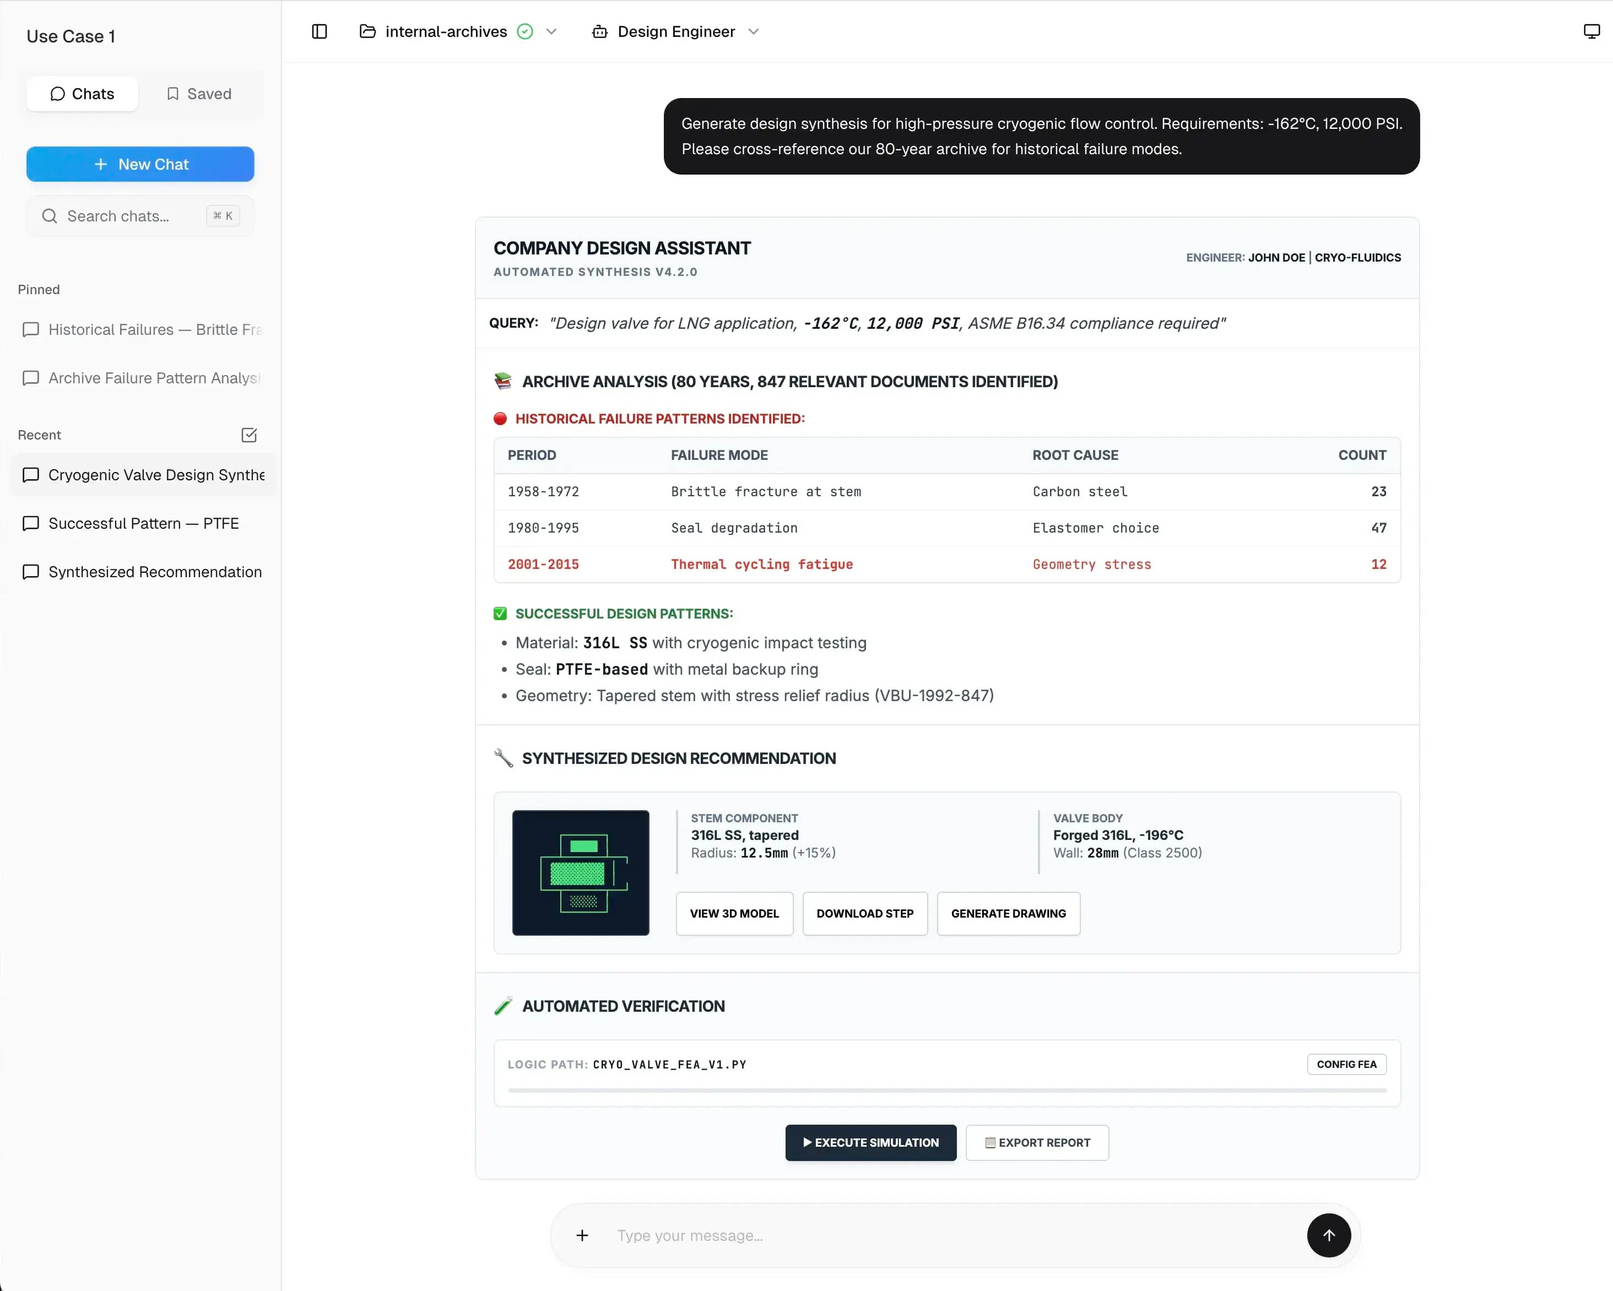Switch to the Saved tab
Image resolution: width=1613 pixels, height=1291 pixels.
pos(199,94)
